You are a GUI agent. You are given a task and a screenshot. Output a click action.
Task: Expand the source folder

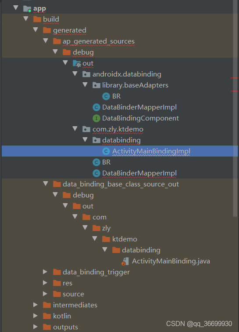tap(45, 294)
